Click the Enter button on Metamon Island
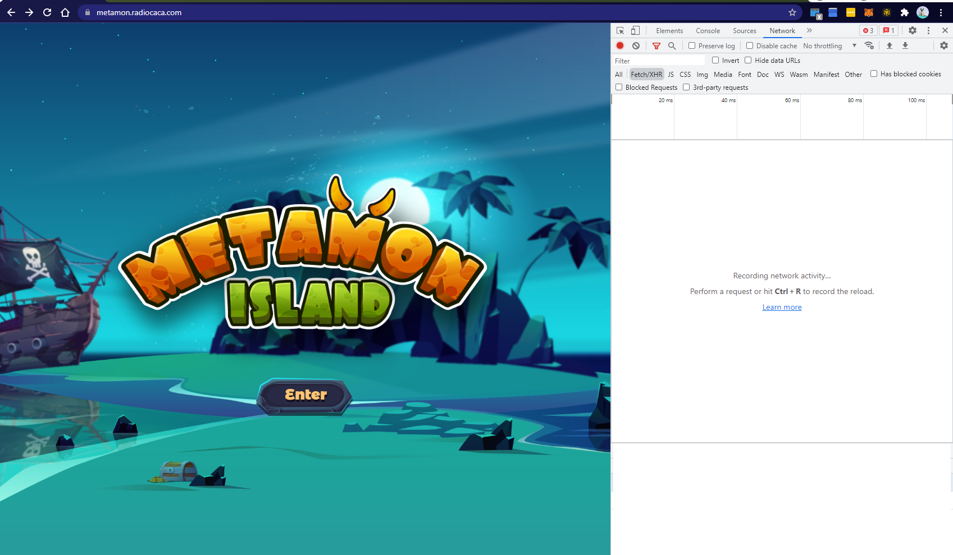 (x=305, y=396)
